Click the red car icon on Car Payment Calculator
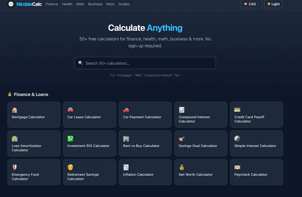The height and width of the screenshot is (197, 302). 126,110
